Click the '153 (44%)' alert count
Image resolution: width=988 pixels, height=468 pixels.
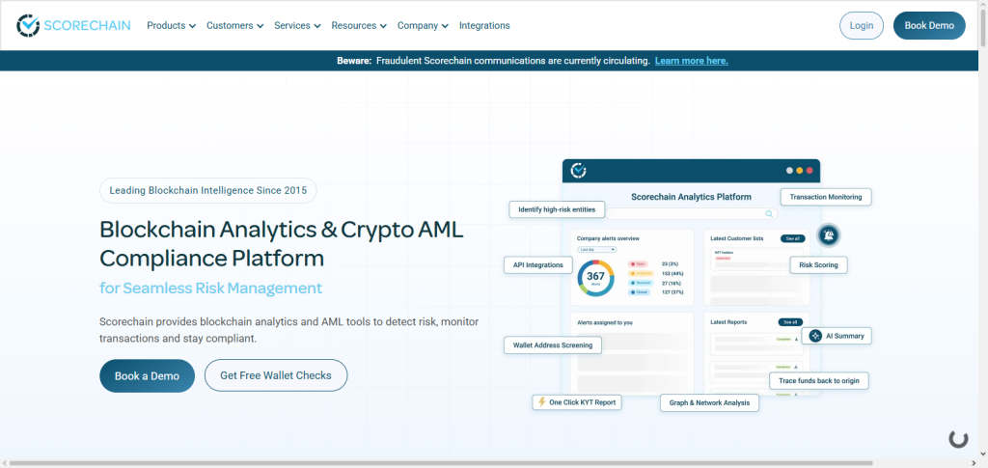coord(672,273)
